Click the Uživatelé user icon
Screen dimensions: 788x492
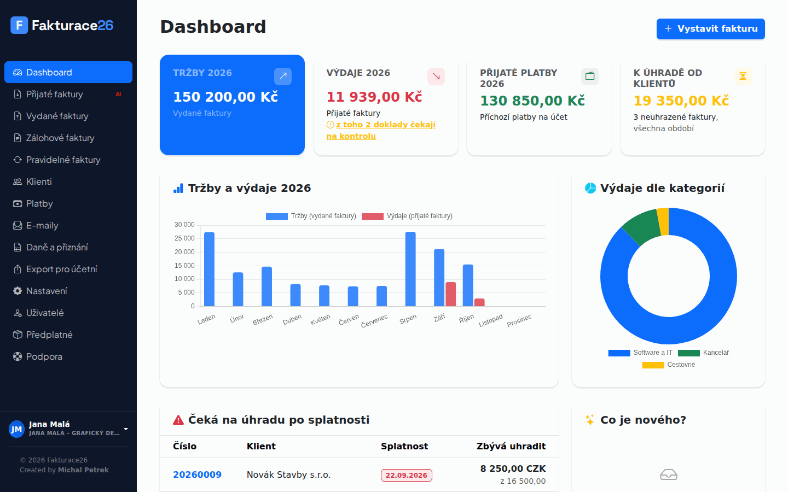[18, 313]
